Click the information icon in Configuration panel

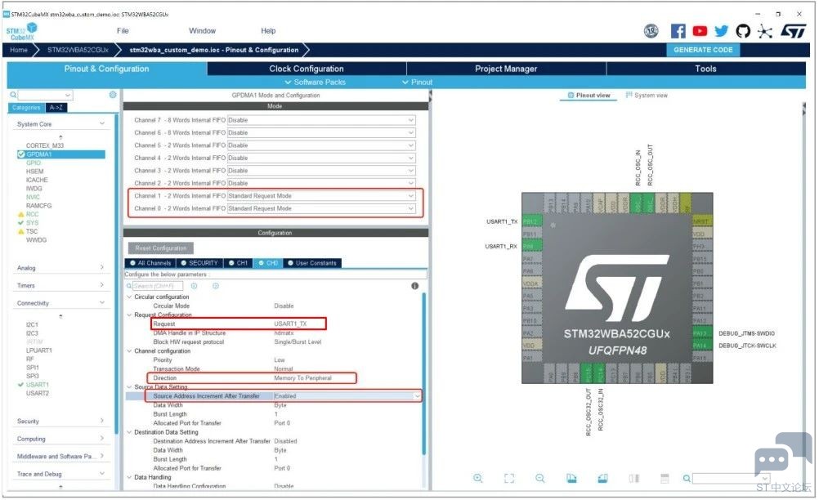point(414,286)
